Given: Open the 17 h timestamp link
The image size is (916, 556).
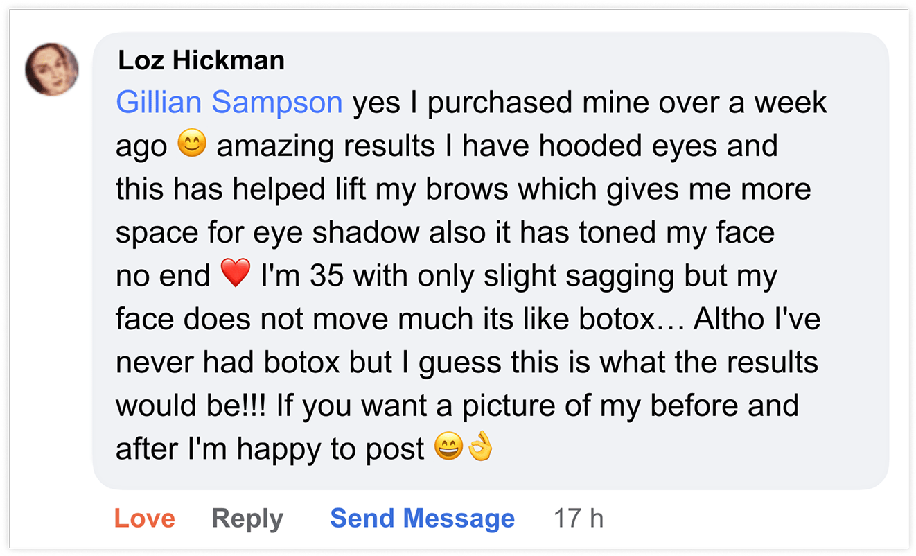Looking at the screenshot, I should (579, 519).
